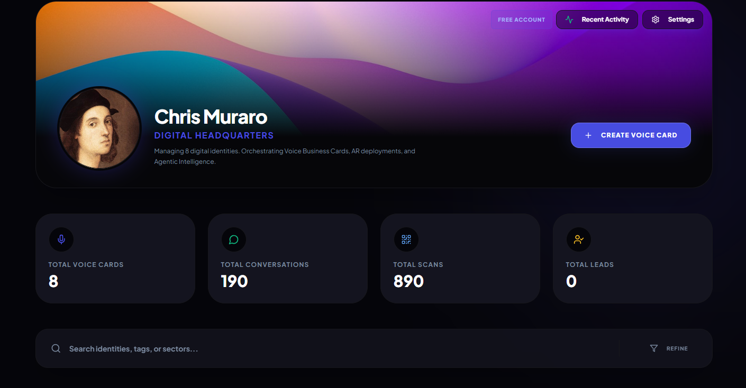Screen dimensions: 746x388
Task: Create a new voice card
Action: click(631, 135)
